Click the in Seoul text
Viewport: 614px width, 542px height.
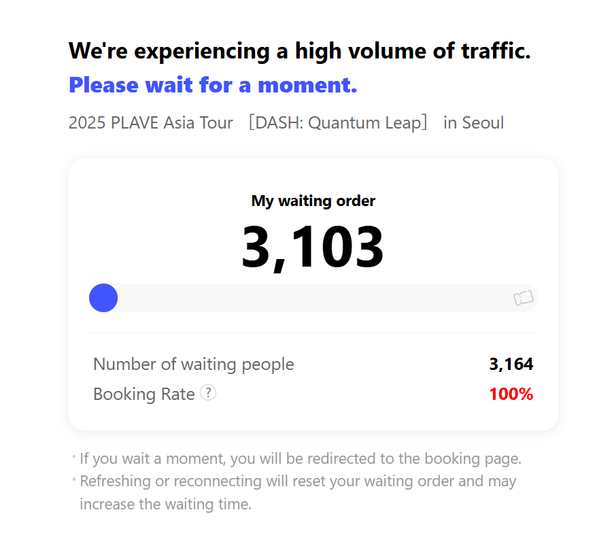[473, 122]
